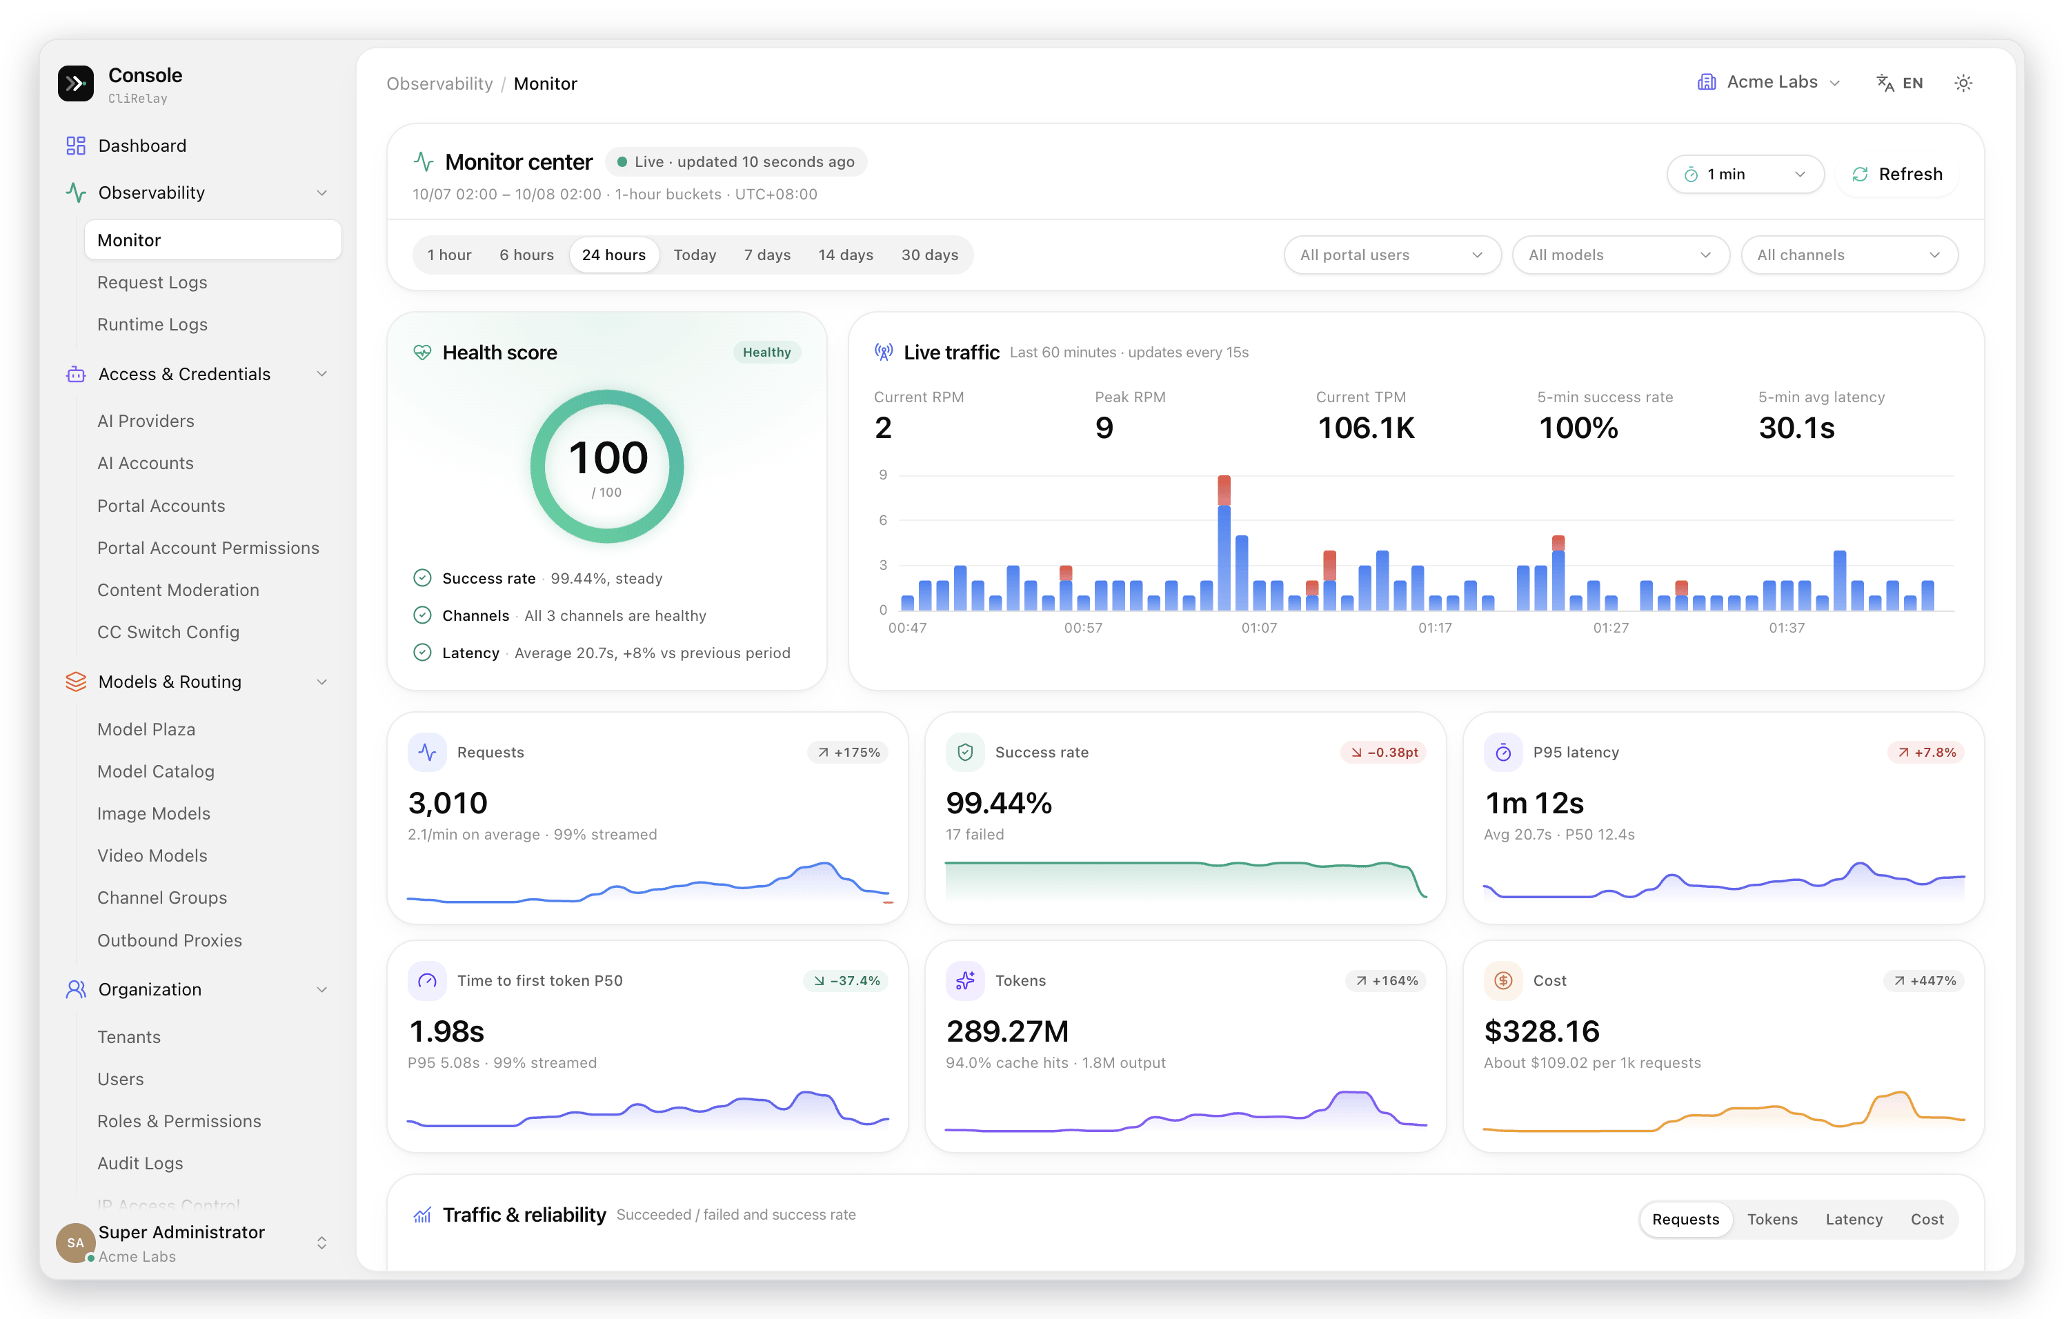Open the 1 min refresh interval dropdown

pyautogui.click(x=1745, y=174)
